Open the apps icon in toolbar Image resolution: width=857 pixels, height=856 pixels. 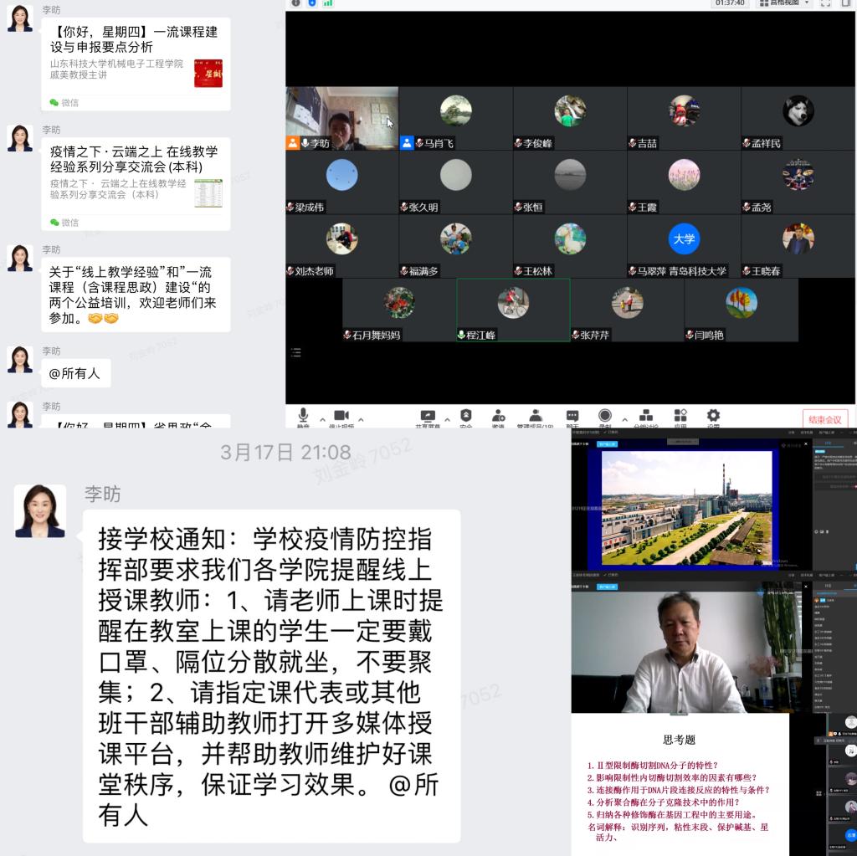tap(680, 416)
